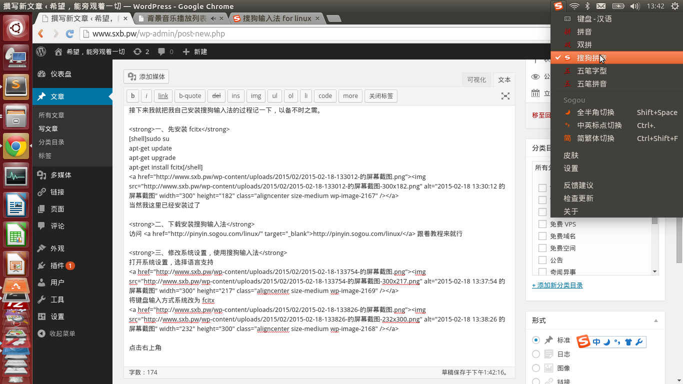This screenshot has height=384, width=683.
Task: Click the distraction-free fullscreen editor icon
Action: click(x=505, y=96)
